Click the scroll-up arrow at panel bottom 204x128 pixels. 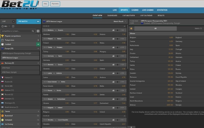click(x=131, y=127)
